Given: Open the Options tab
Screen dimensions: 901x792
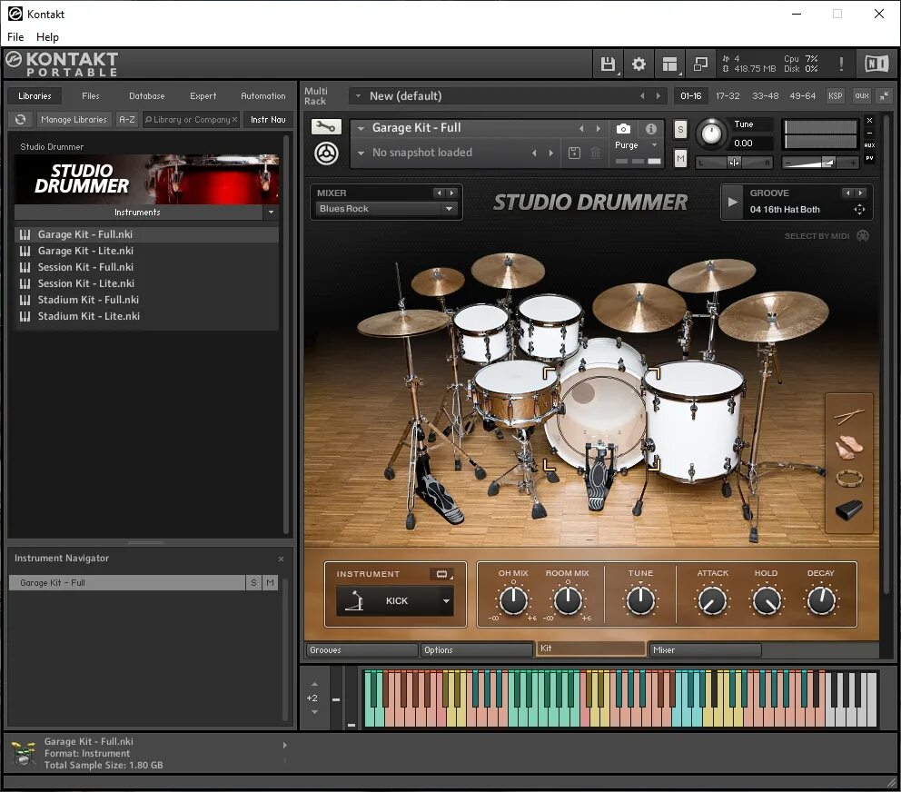Looking at the screenshot, I should (476, 650).
